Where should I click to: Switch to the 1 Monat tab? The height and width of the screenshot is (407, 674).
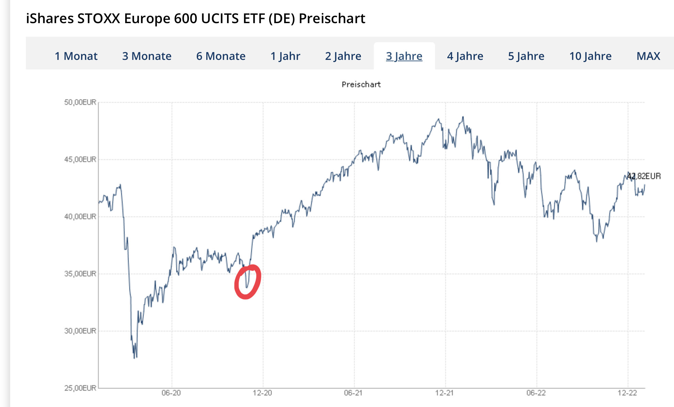tap(76, 56)
